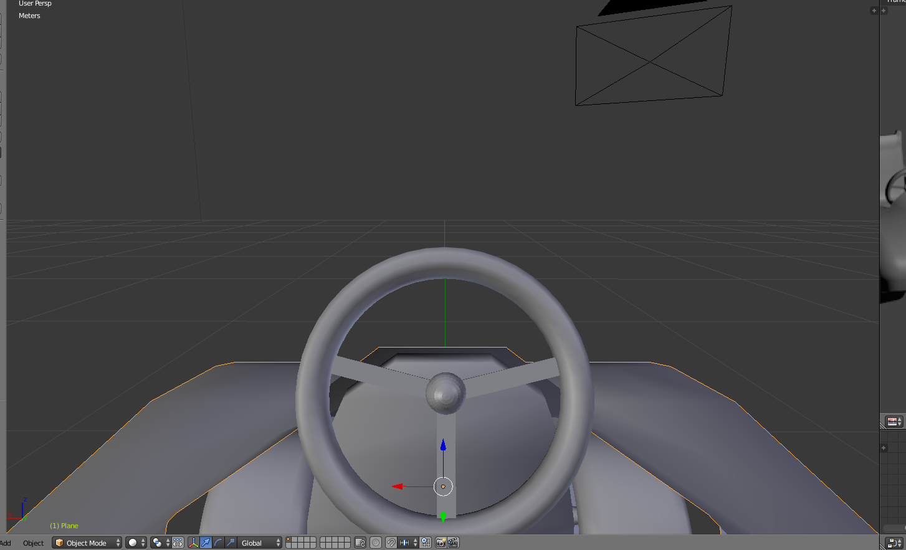This screenshot has width=906, height=550.
Task: Open the Object Mode dropdown
Action: pos(87,543)
